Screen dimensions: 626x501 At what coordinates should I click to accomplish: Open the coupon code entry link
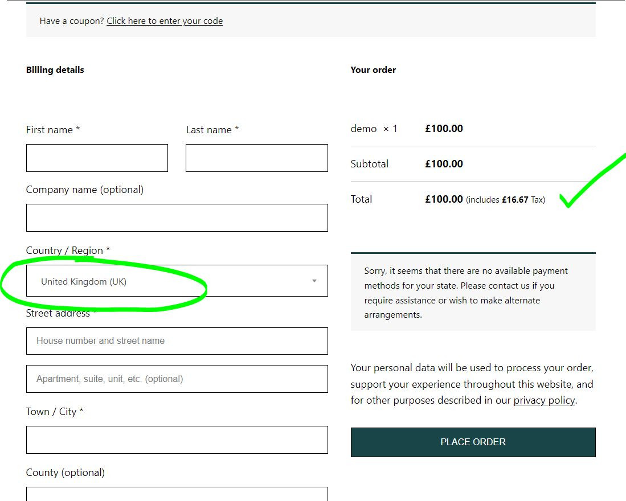[x=165, y=21]
